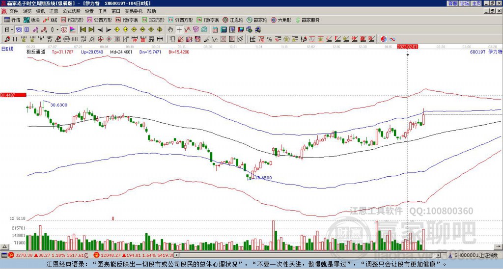This screenshot has width=503, height=269.
Task: Click the angle lines tool icon
Action: pyautogui.click(x=206, y=39)
